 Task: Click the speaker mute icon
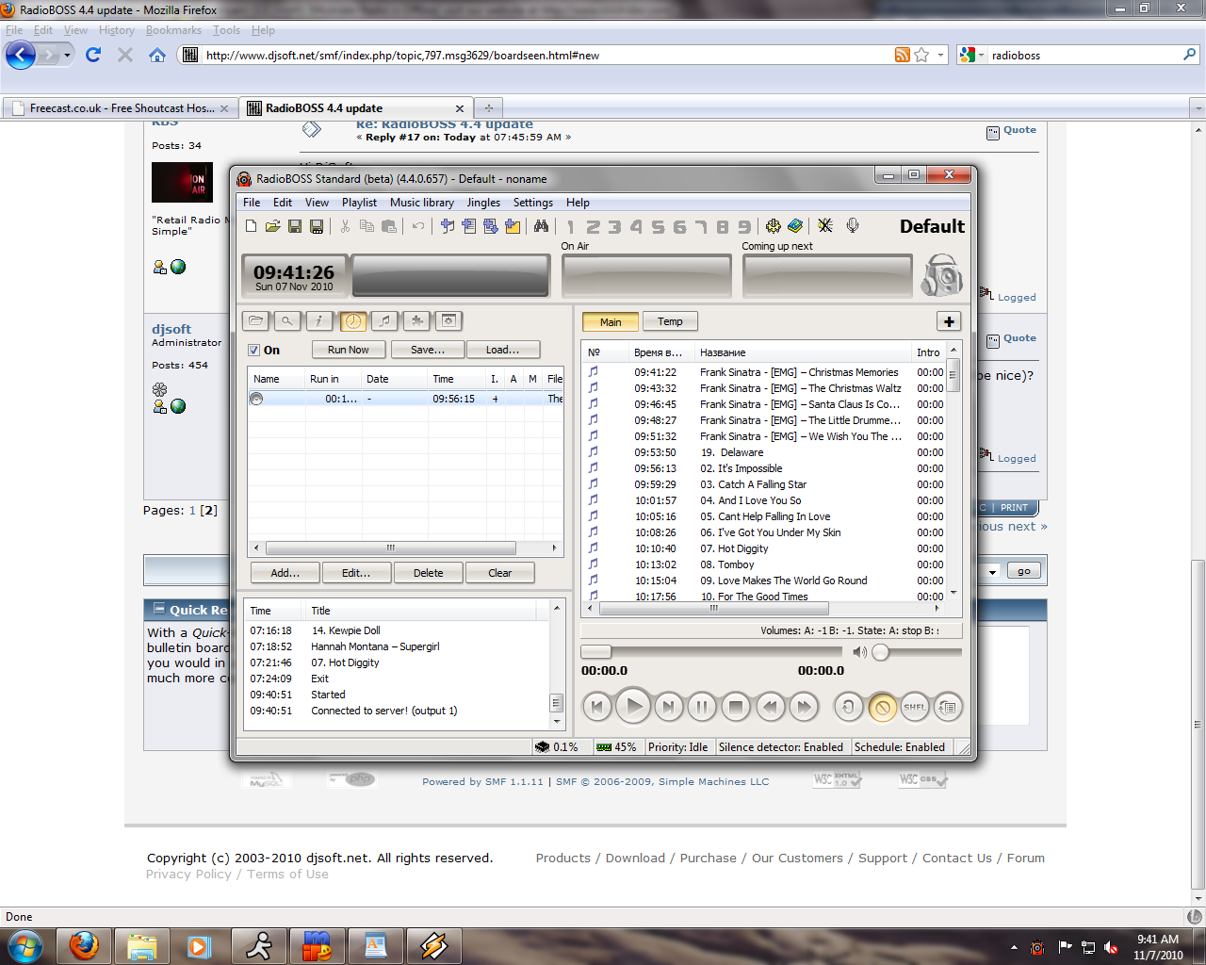pyautogui.click(x=859, y=652)
